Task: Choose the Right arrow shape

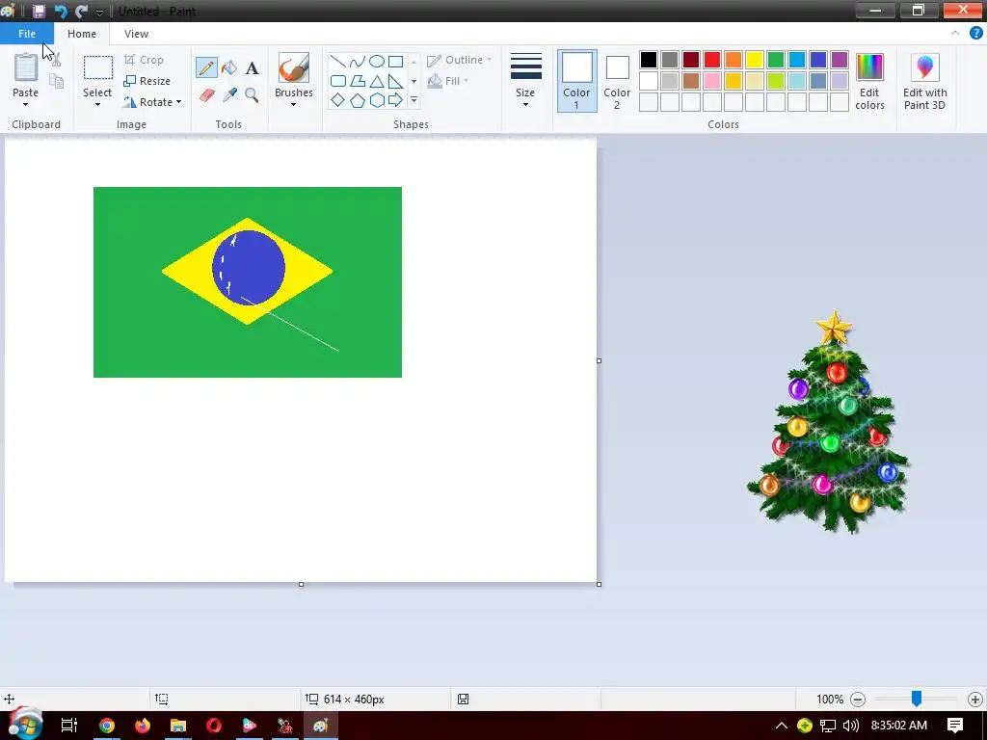Action: pyautogui.click(x=396, y=100)
